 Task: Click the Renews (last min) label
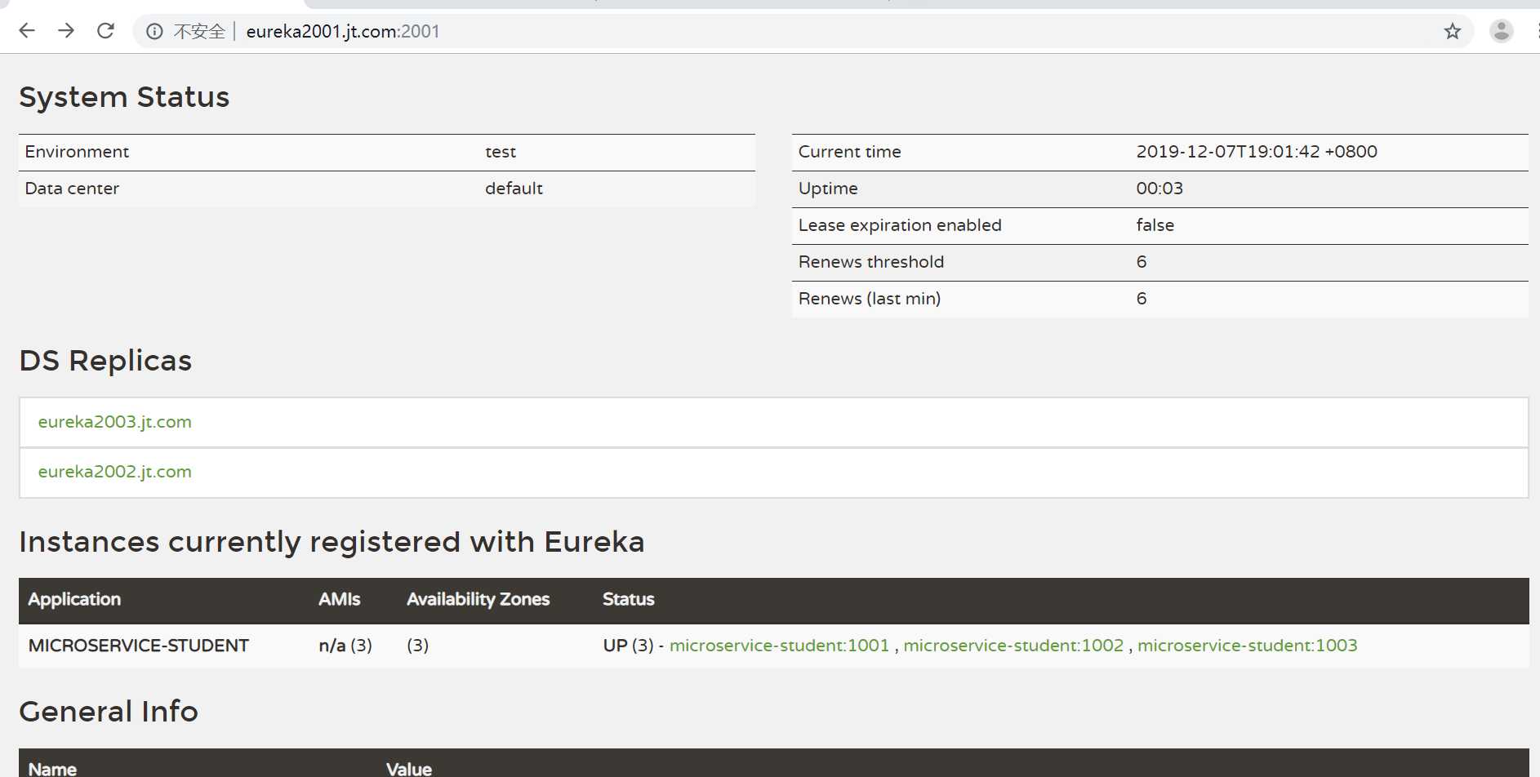point(870,299)
